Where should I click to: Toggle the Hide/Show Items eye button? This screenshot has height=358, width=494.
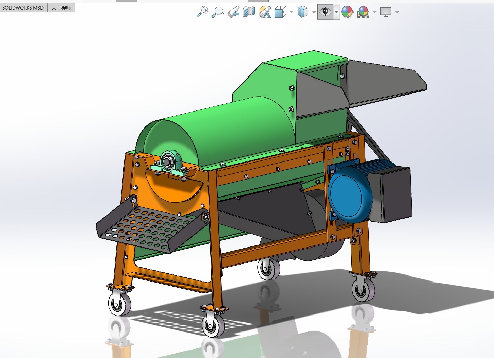(326, 12)
